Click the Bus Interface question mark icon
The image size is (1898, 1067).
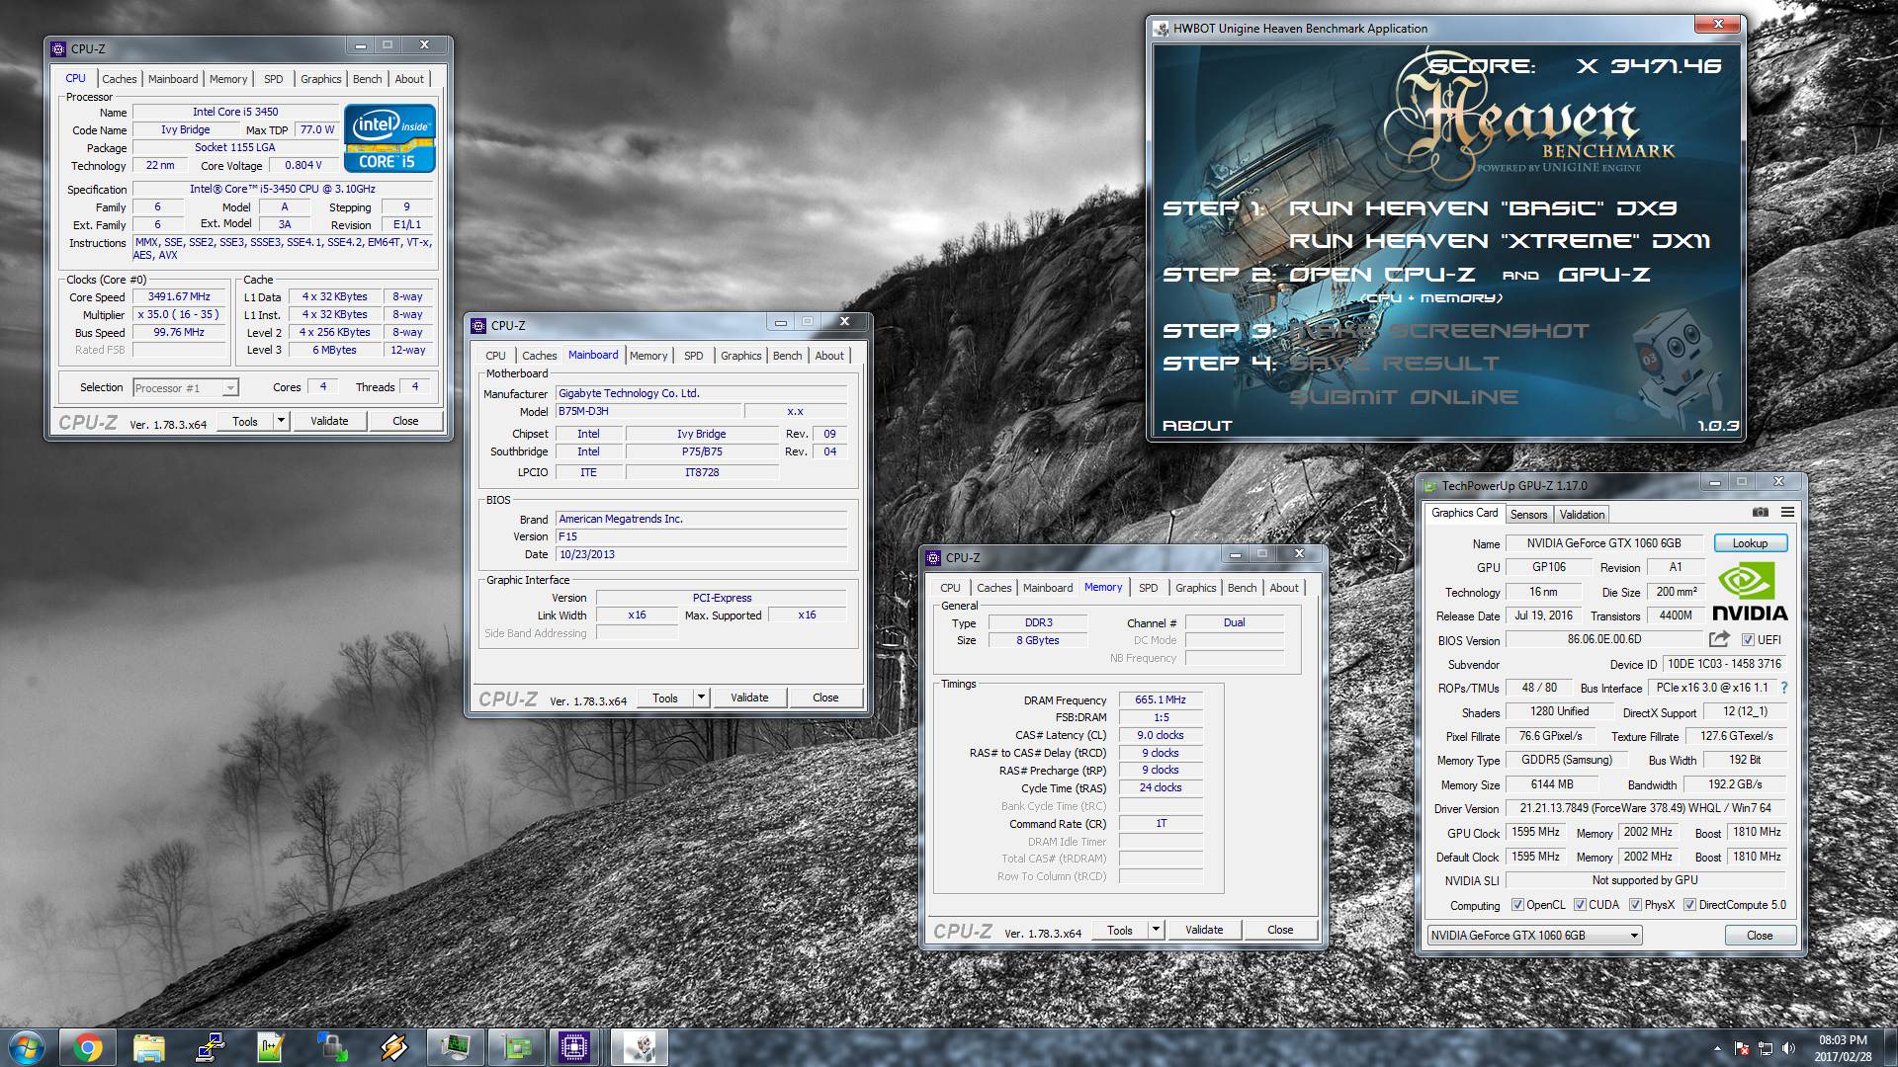tap(1783, 688)
